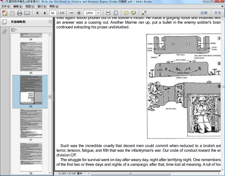Viewport: 225px width, 176px height.
Task: Open the attachments paperclip panel
Action: tap(5, 30)
